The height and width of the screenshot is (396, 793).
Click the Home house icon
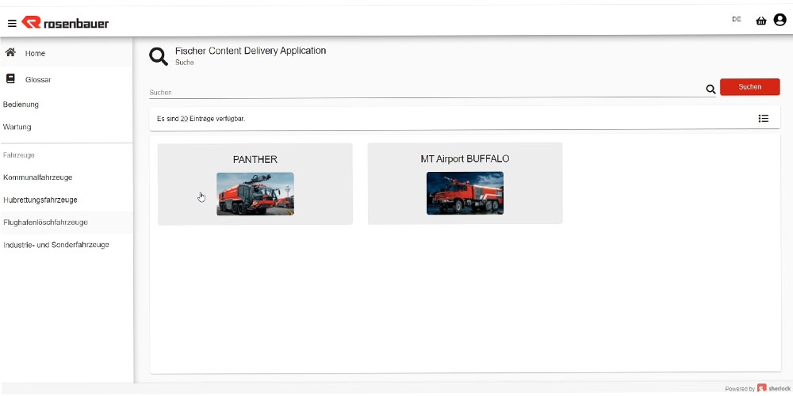10,52
